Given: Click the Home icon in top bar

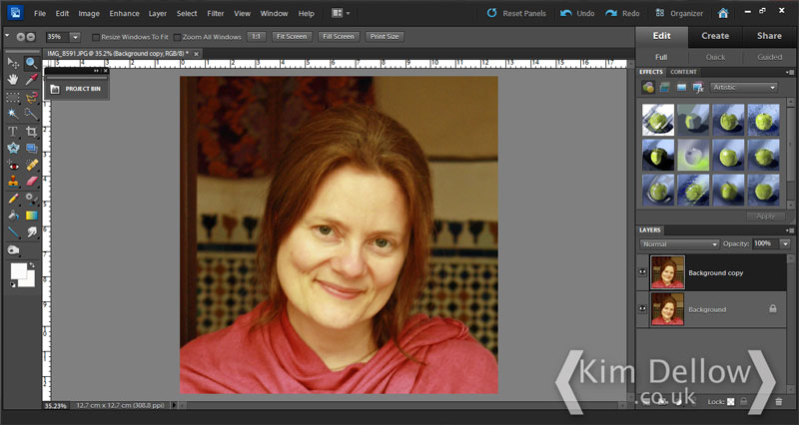Looking at the screenshot, I should tap(722, 13).
